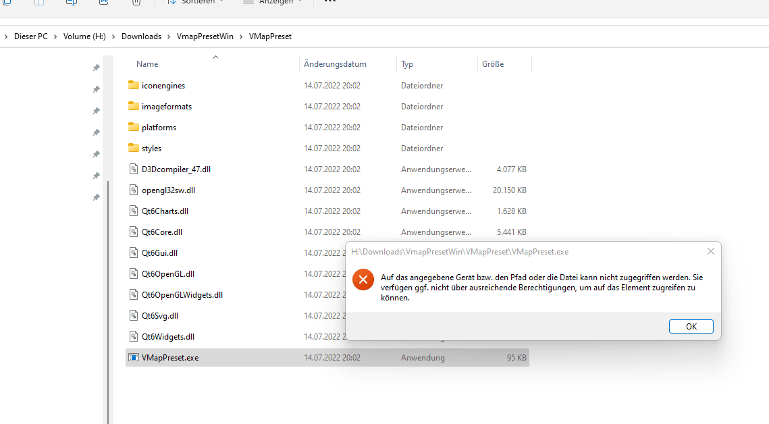Image resolution: width=769 pixels, height=424 pixels.
Task: Jump to Downloads breadcrumb
Action: (141, 36)
